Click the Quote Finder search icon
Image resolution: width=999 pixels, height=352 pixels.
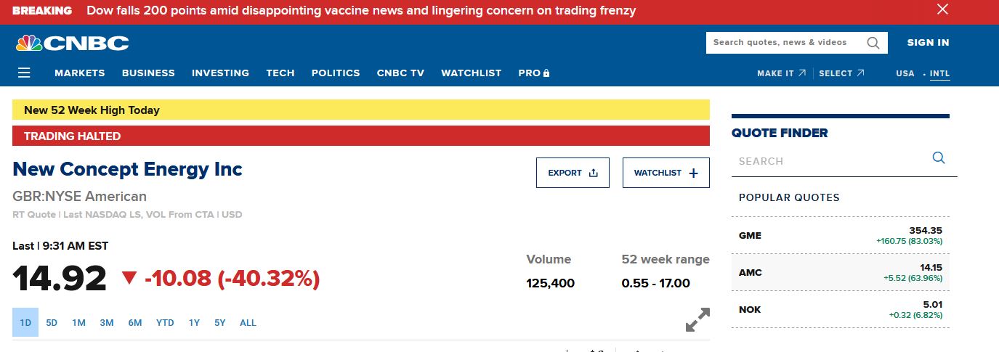click(938, 158)
